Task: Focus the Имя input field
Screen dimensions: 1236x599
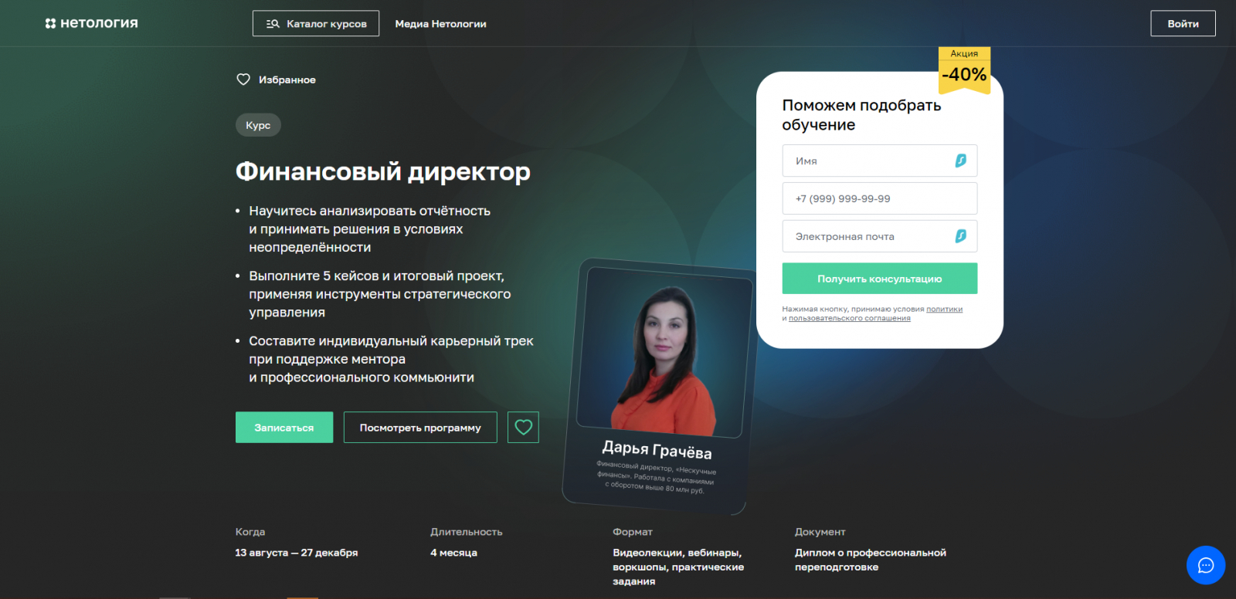Action: [x=879, y=161]
